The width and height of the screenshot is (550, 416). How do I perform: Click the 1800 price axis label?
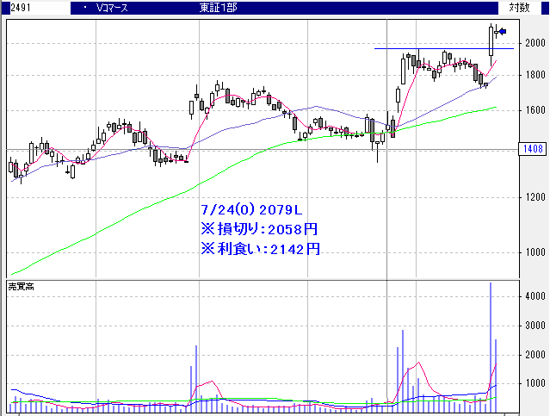pos(535,75)
